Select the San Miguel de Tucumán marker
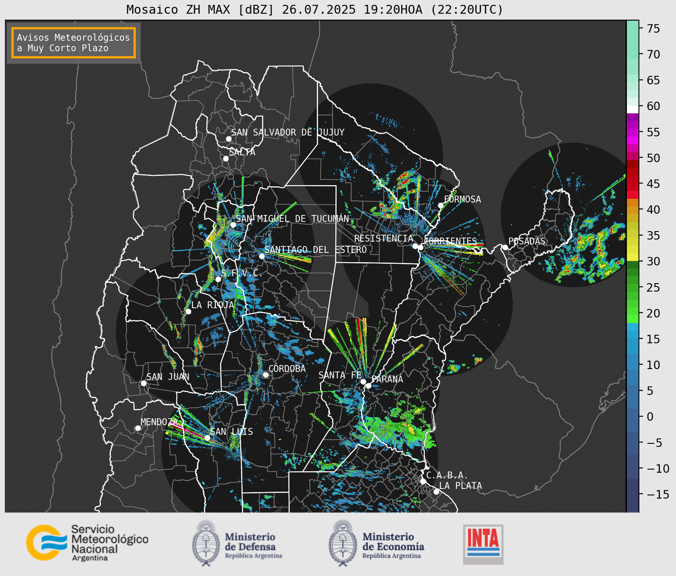 coord(233,225)
